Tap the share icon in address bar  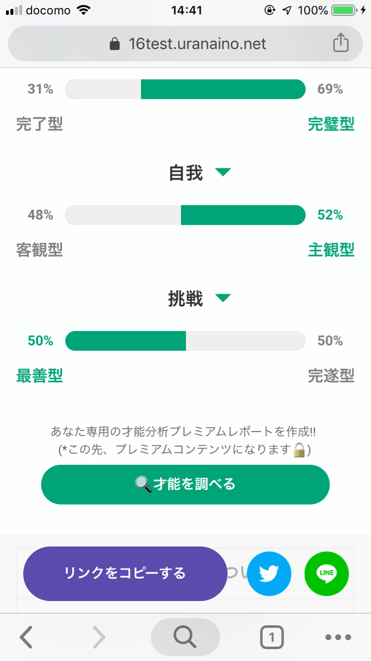[x=341, y=44]
